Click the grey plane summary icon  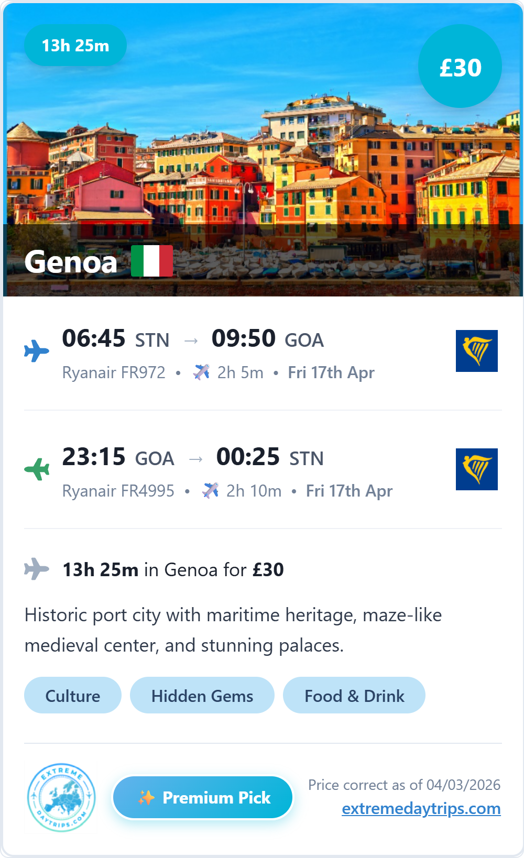37,569
